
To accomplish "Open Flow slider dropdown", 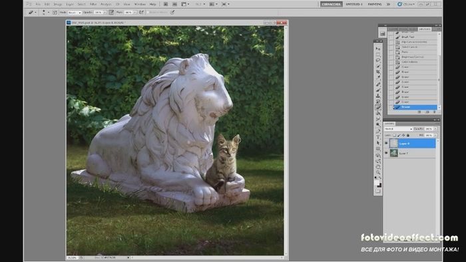I will point(134,13).
